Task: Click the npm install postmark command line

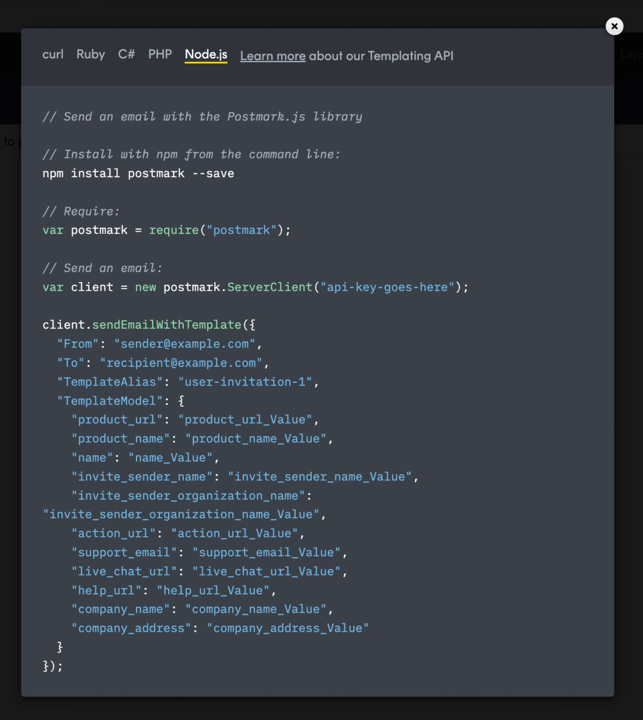Action: coord(138,173)
